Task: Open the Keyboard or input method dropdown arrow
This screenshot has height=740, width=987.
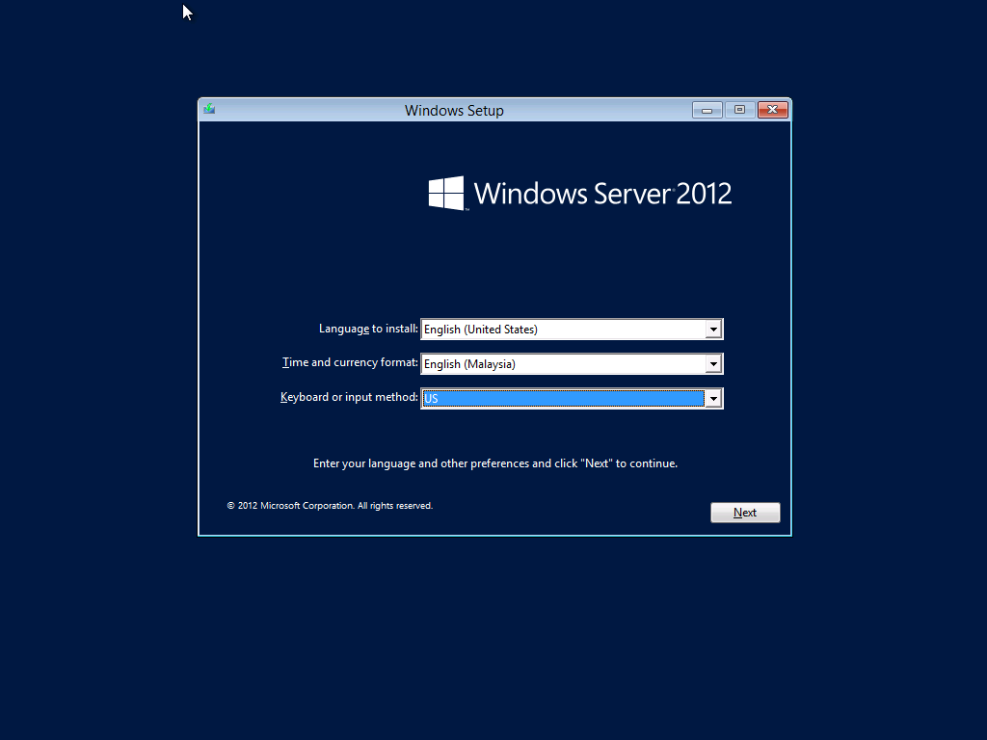Action: 713,398
